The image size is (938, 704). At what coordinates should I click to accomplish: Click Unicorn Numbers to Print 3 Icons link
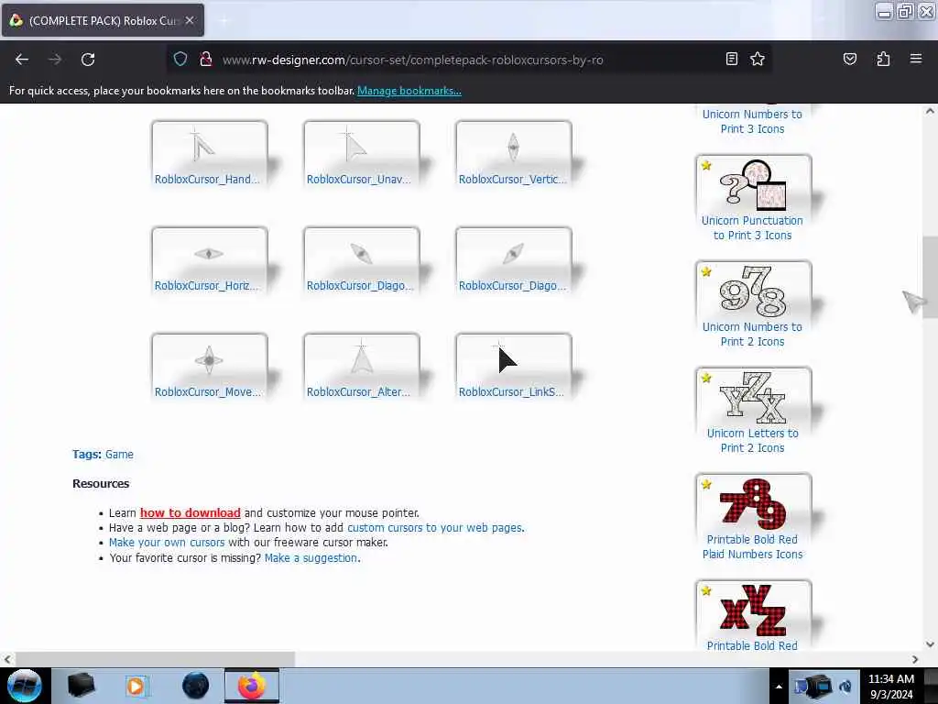click(x=753, y=122)
